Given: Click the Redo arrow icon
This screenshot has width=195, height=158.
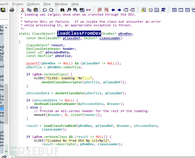Looking at the screenshot, I should [51, 10].
